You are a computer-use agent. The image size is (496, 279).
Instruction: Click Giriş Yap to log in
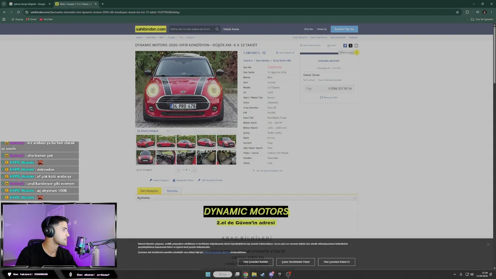point(308,29)
